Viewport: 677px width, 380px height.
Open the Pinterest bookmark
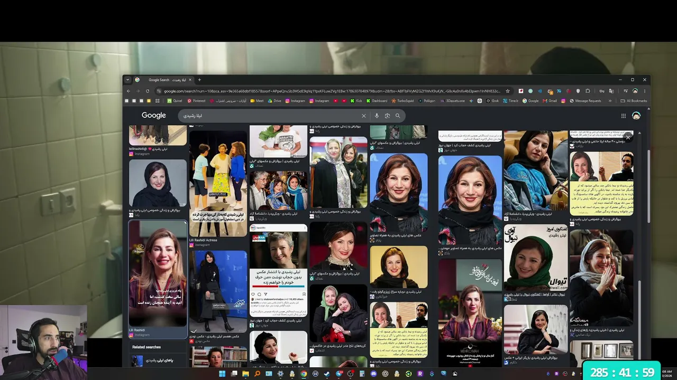196,101
